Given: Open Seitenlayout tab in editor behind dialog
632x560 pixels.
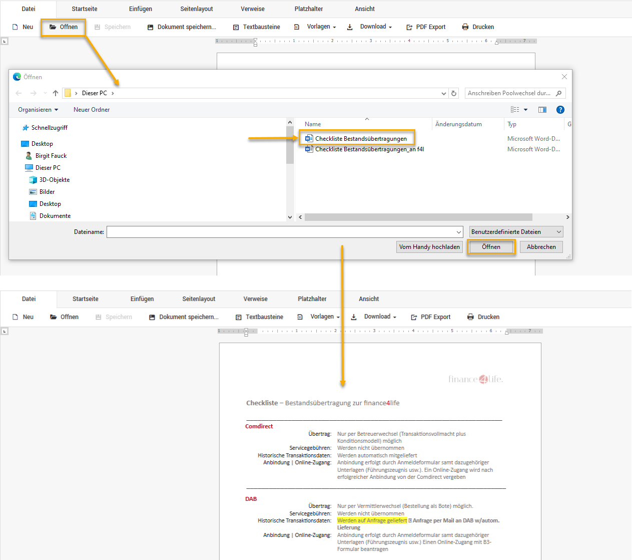Looking at the screenshot, I should 197,9.
